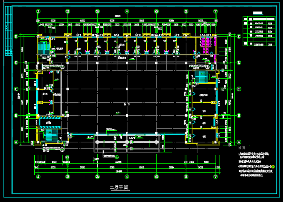Screen dimensions: 283x202
Task: Pick right-side axis bubble E
Action: pos(239,37)
